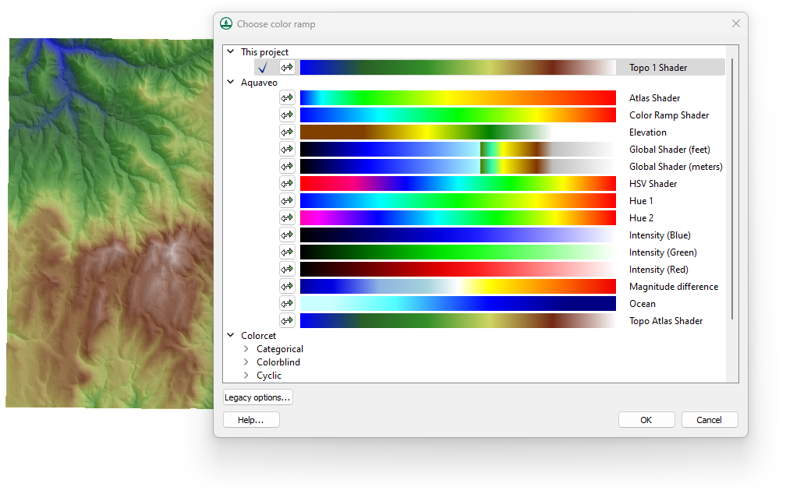Screen dimensions: 786x494
Task: Expand the Colorblind group
Action: (x=246, y=362)
